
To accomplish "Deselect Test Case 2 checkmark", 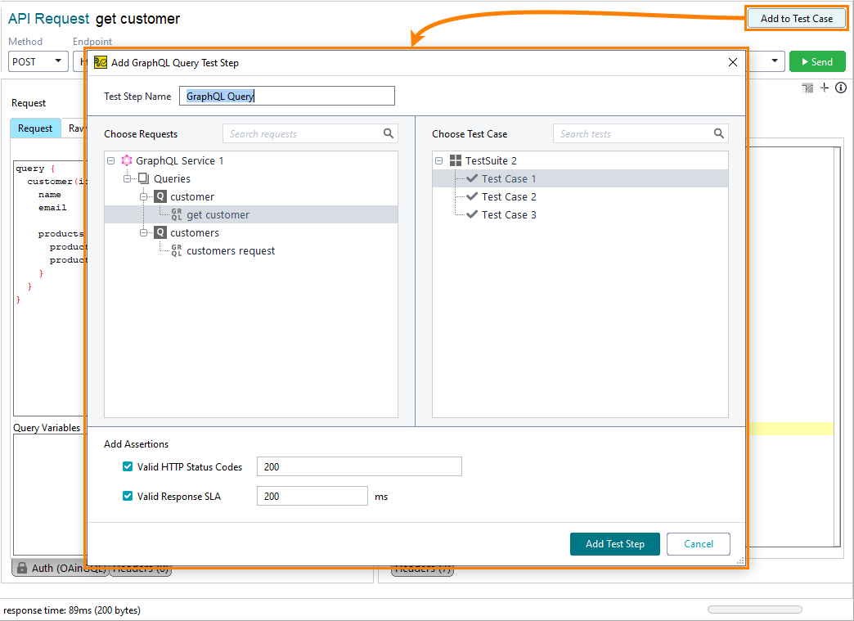I will 473,196.
